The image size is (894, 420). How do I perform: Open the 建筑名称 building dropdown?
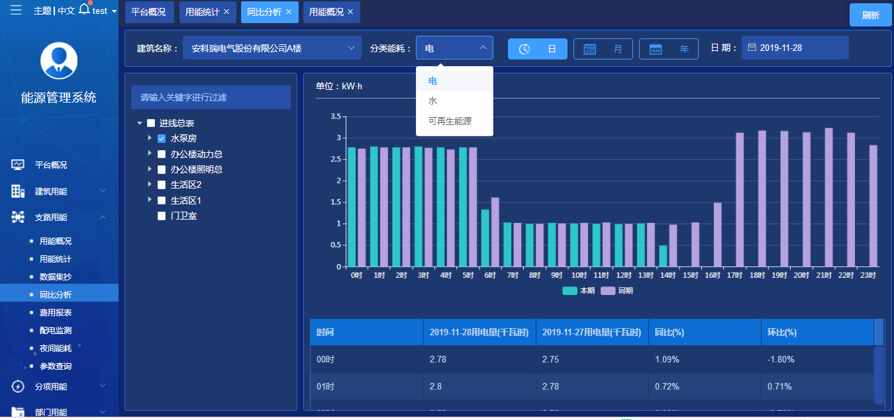point(272,48)
